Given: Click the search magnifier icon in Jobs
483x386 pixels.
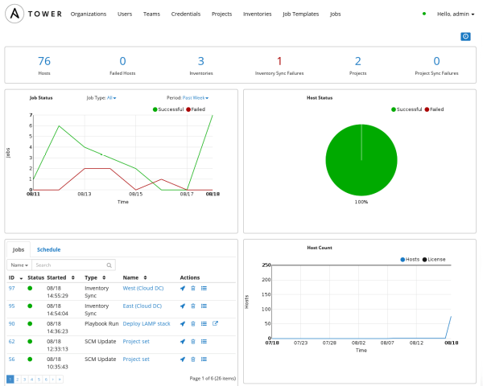Looking at the screenshot, I should (x=109, y=265).
